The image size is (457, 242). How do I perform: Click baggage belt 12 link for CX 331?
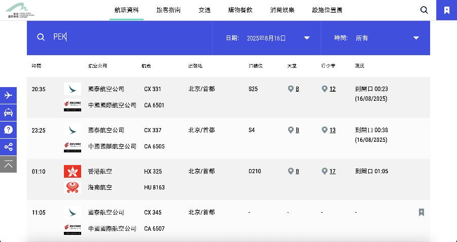point(332,89)
